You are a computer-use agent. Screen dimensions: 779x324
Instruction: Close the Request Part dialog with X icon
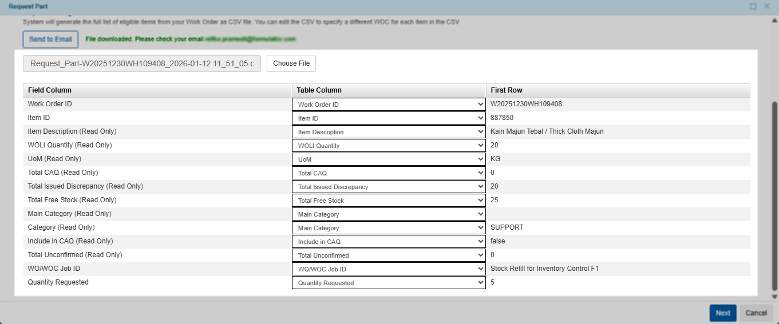[x=767, y=6]
